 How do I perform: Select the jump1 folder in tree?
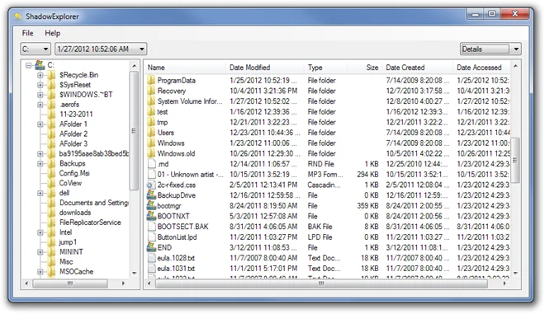pos(68,242)
